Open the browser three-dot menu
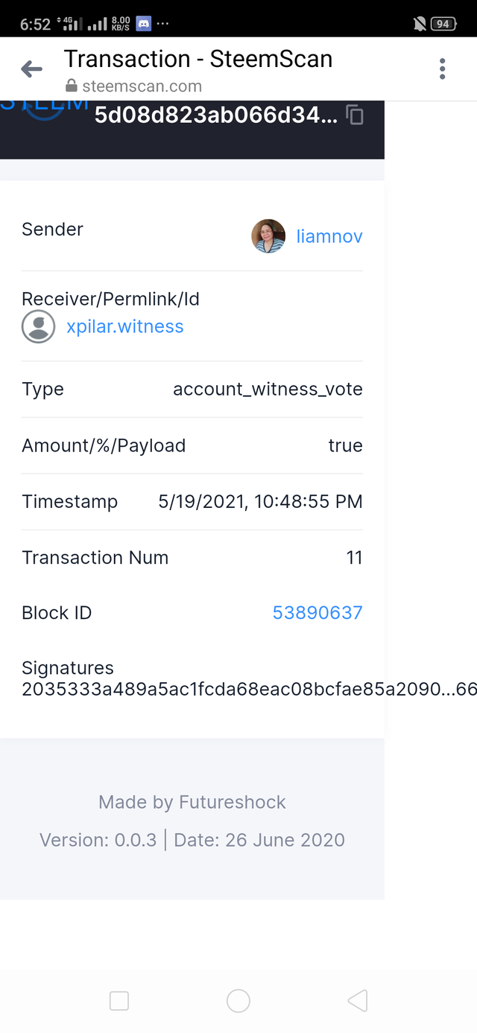The image size is (477, 1033). click(442, 69)
